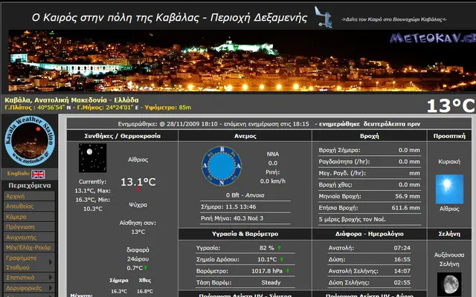Click the wind compass rose
Screen dimensions: 476x297
click(222, 166)
